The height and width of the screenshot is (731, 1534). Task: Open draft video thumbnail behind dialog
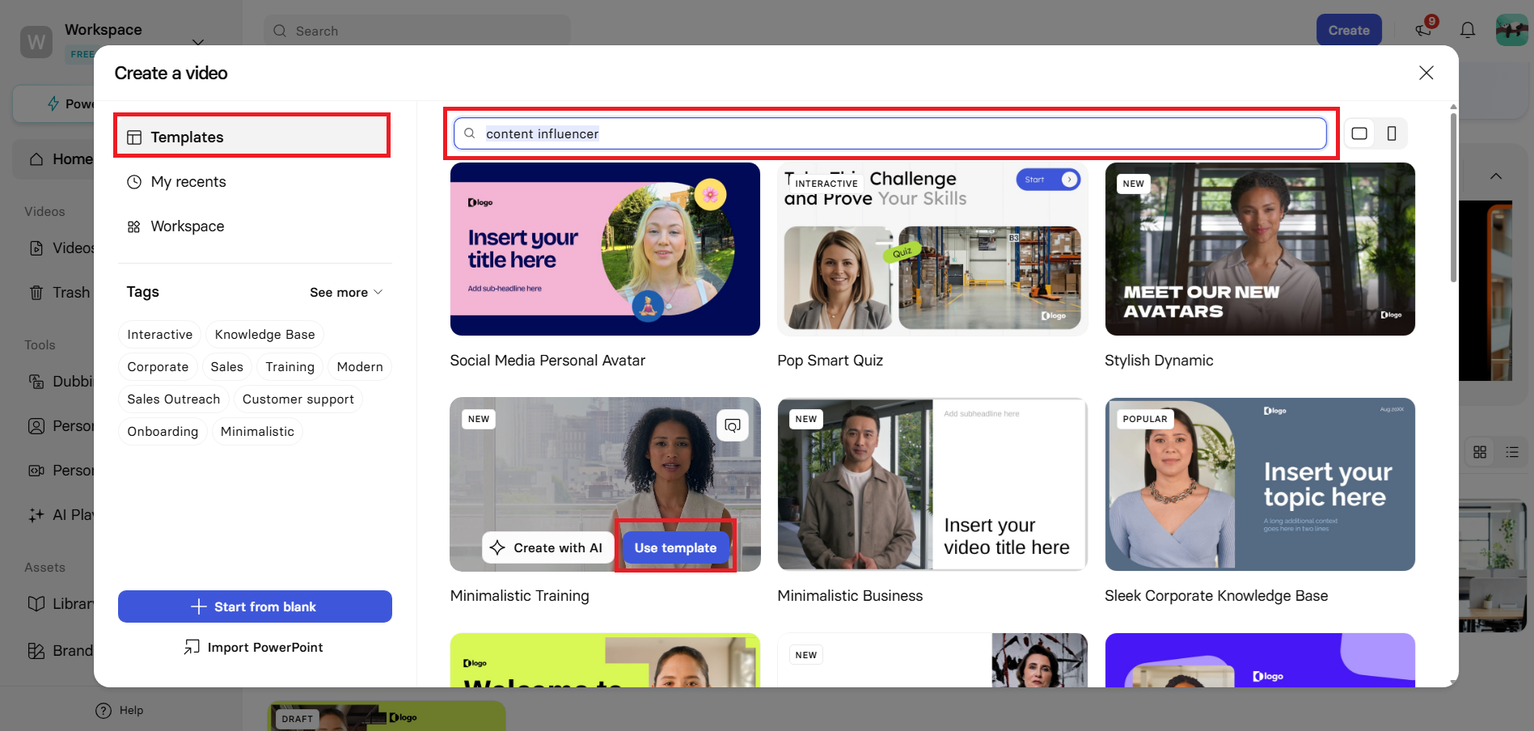click(x=387, y=716)
